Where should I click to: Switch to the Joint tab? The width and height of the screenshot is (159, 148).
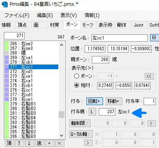(139, 25)
